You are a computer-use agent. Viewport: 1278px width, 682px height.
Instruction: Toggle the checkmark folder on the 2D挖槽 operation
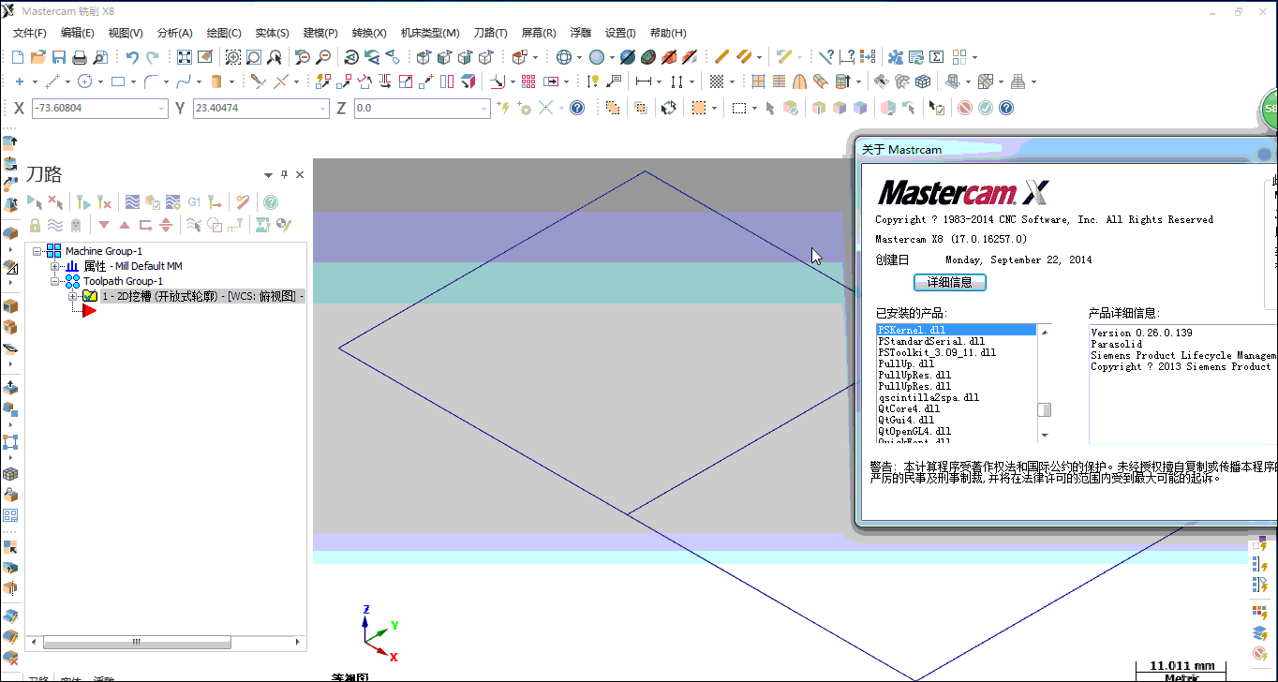[x=90, y=296]
